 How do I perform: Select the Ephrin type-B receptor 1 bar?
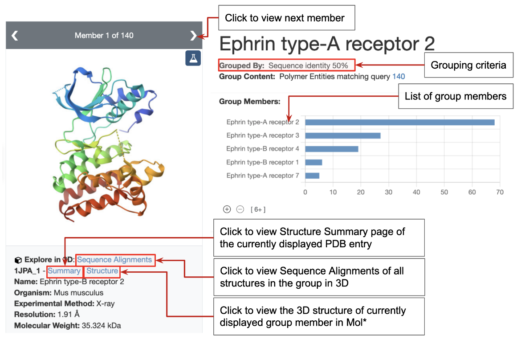[313, 162]
